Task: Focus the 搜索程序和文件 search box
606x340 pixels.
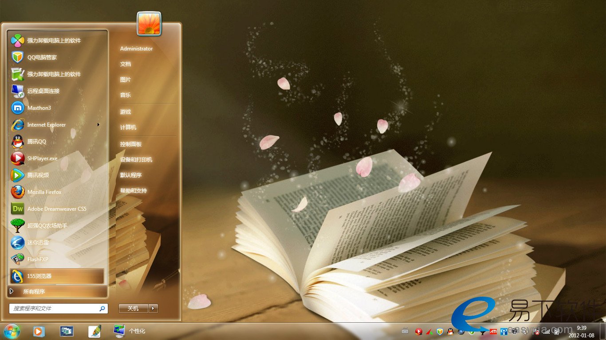Action: [58, 309]
